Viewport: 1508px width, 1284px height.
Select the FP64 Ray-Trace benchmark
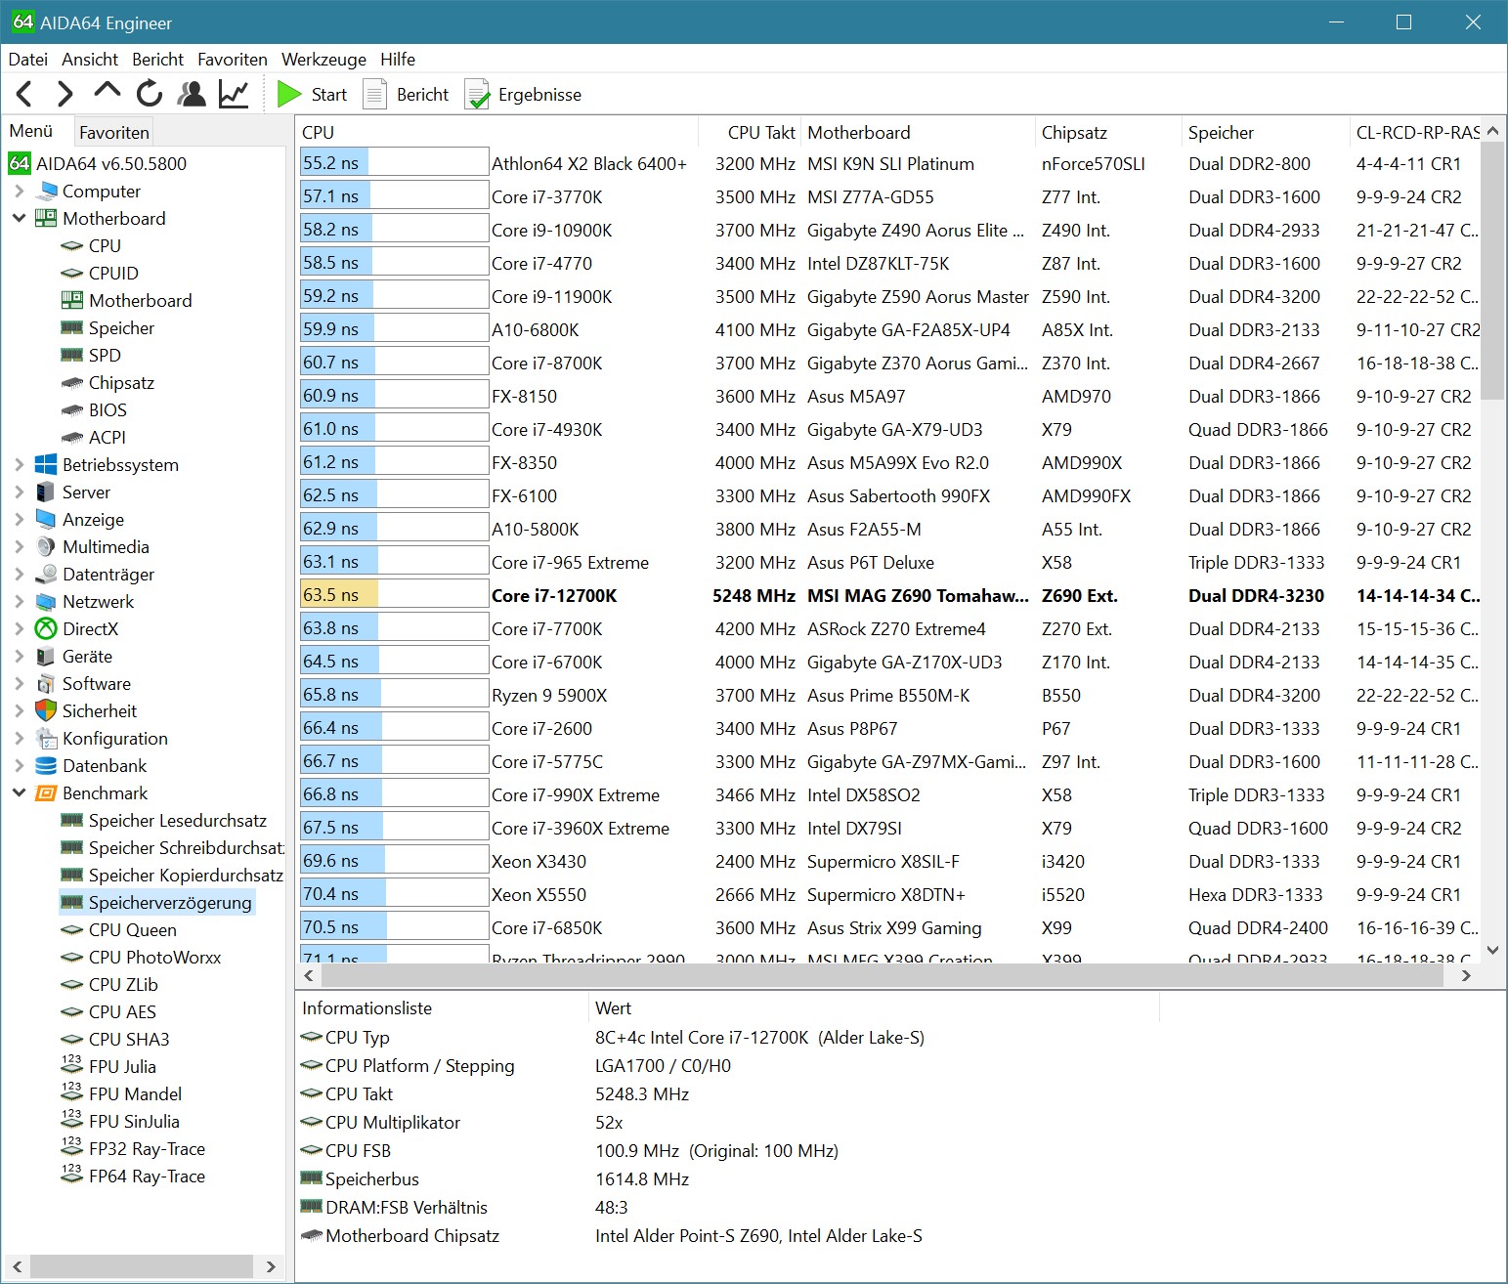tap(147, 1176)
